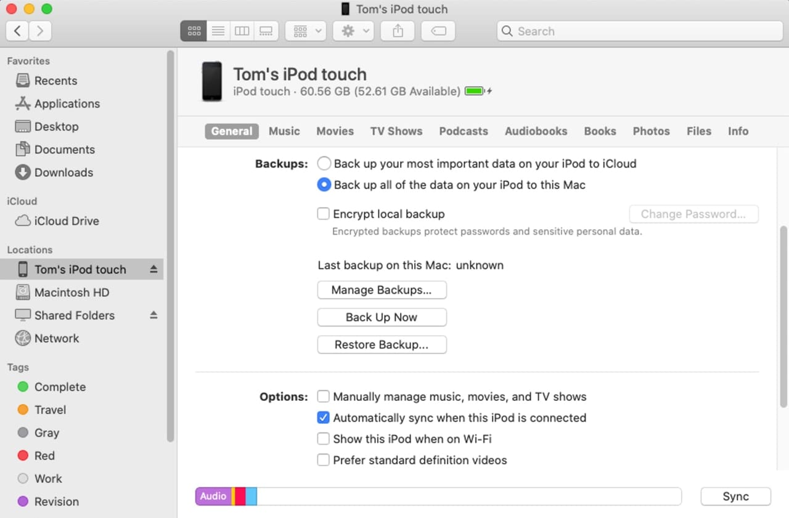Click the Back Up Now button
This screenshot has height=518, width=789.
(382, 317)
